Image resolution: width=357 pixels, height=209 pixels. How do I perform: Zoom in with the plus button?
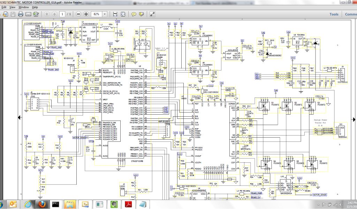click(86, 14)
